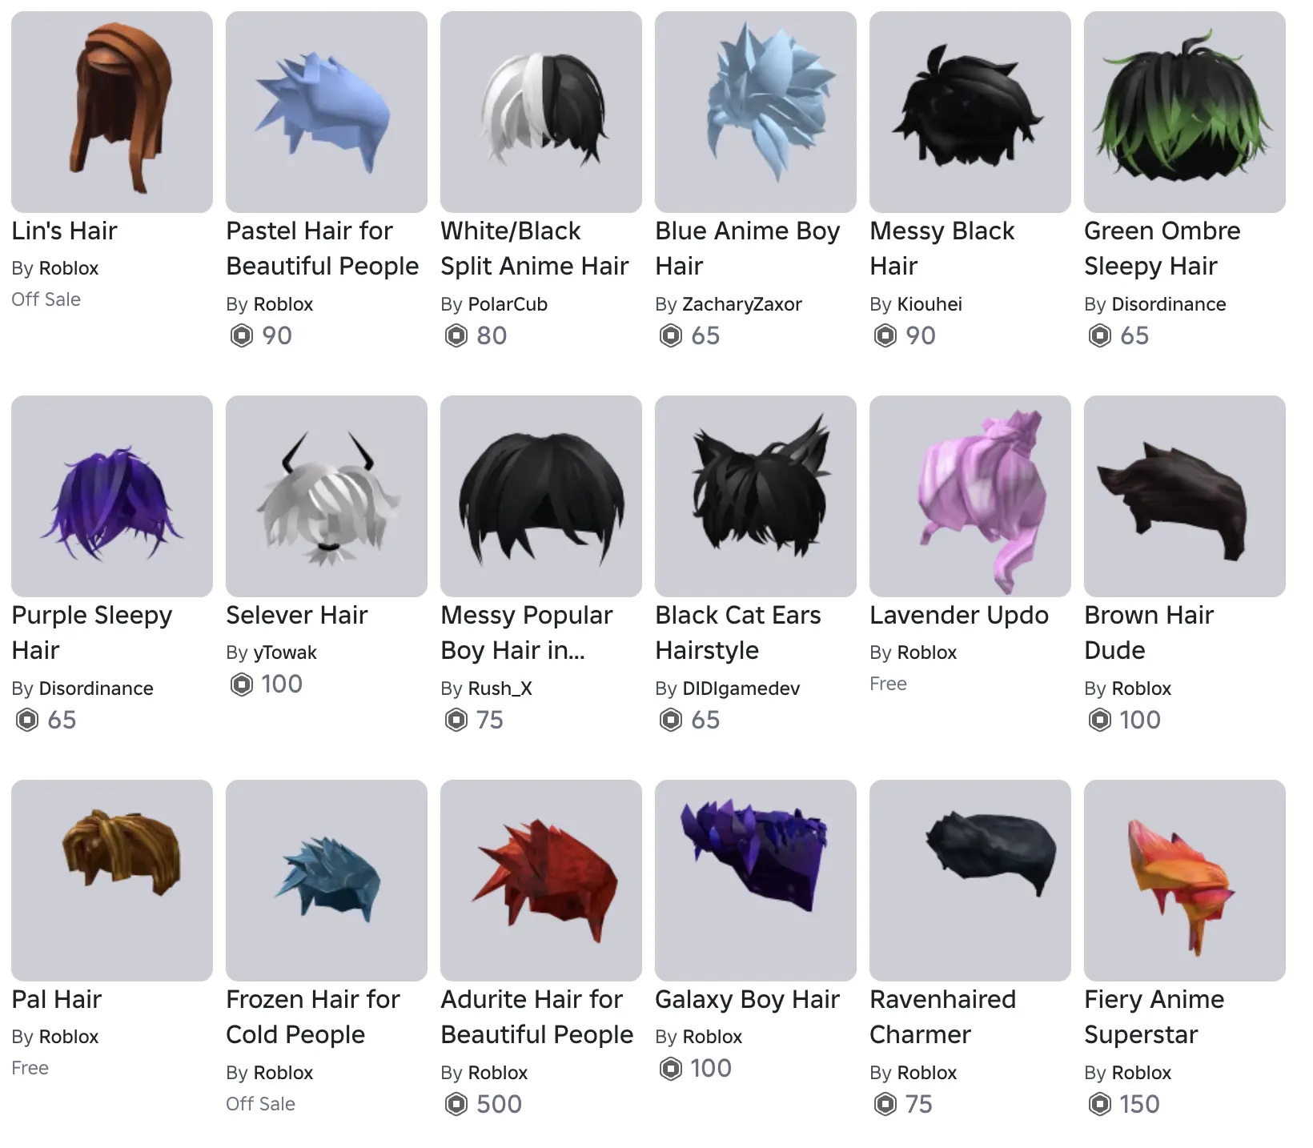Viewport: 1313px width, 1148px height.
Task: Select Pastel Hair for Beautiful People thumbnail
Action: point(327,112)
